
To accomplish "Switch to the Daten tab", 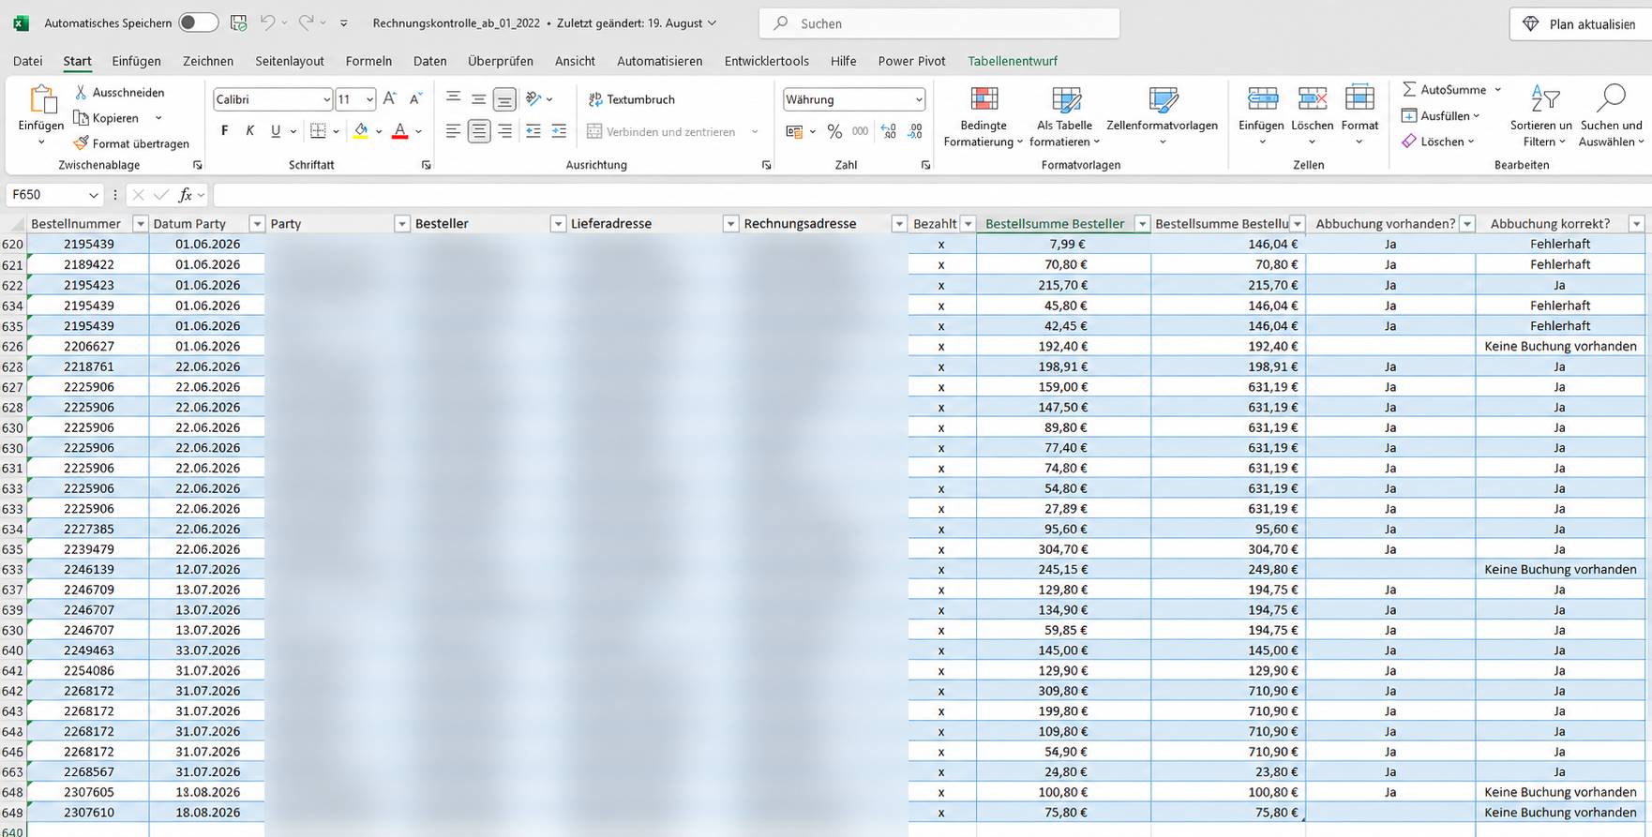I will [x=429, y=61].
